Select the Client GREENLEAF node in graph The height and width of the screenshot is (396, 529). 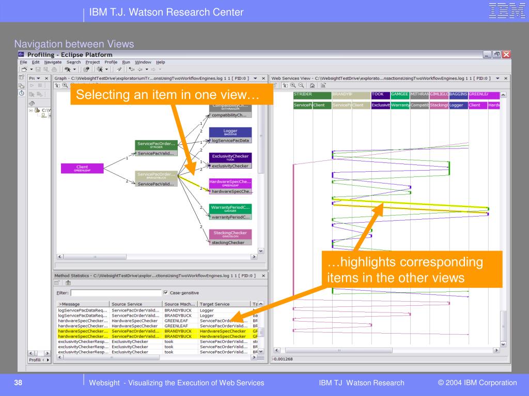(x=82, y=169)
